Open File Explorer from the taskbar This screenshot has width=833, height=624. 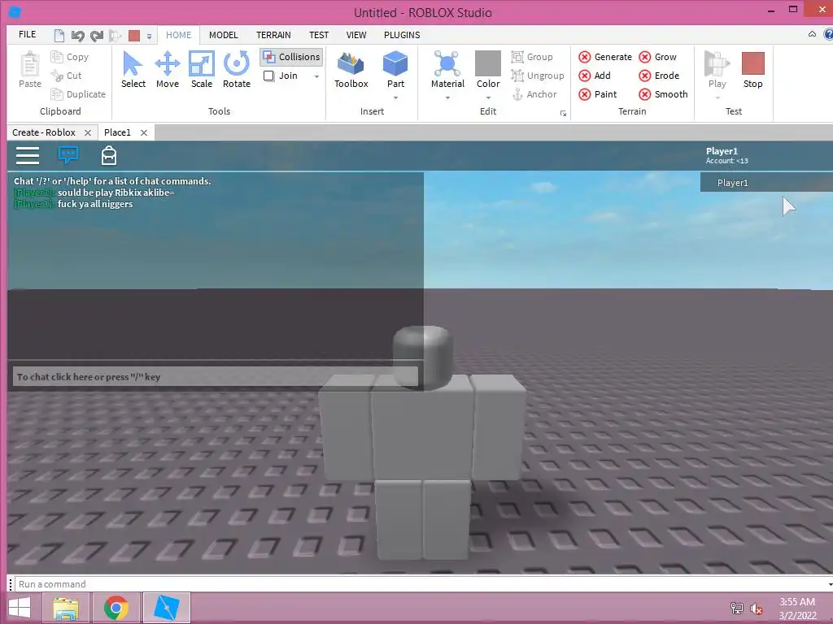pos(67,608)
